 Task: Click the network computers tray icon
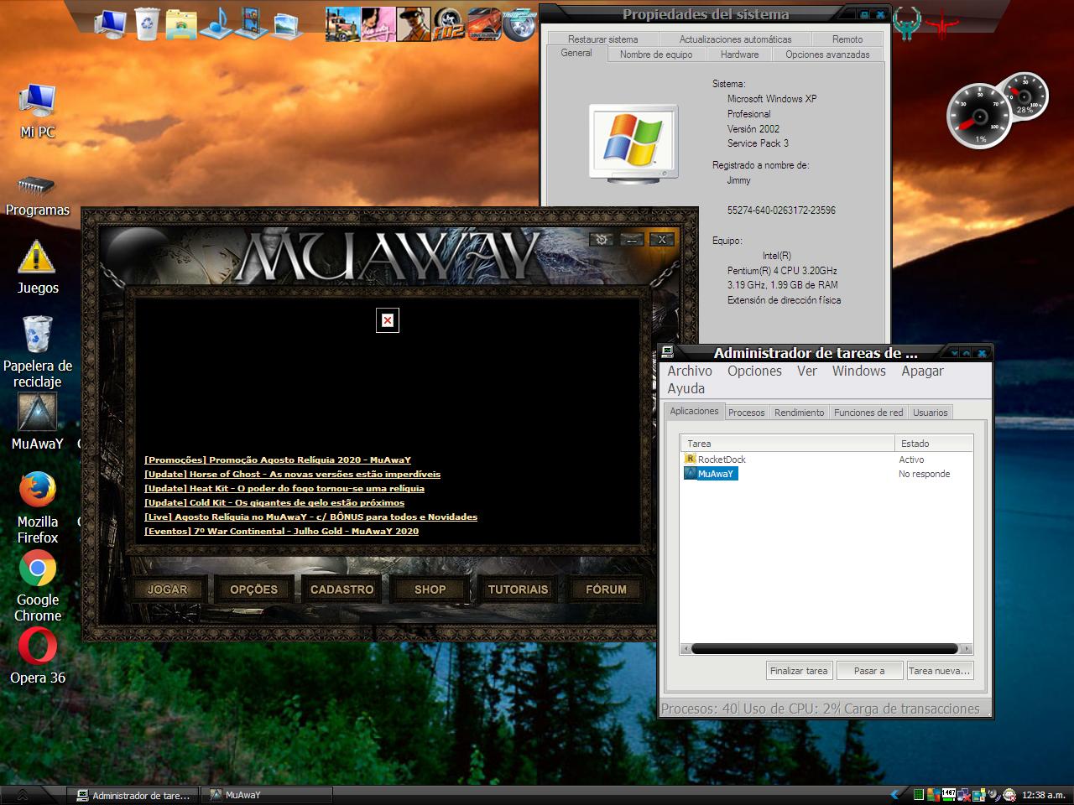click(964, 794)
